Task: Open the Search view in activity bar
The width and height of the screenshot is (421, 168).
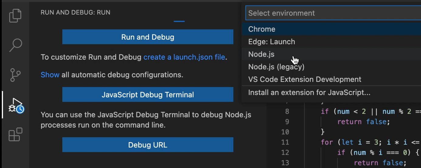Action: tap(16, 45)
